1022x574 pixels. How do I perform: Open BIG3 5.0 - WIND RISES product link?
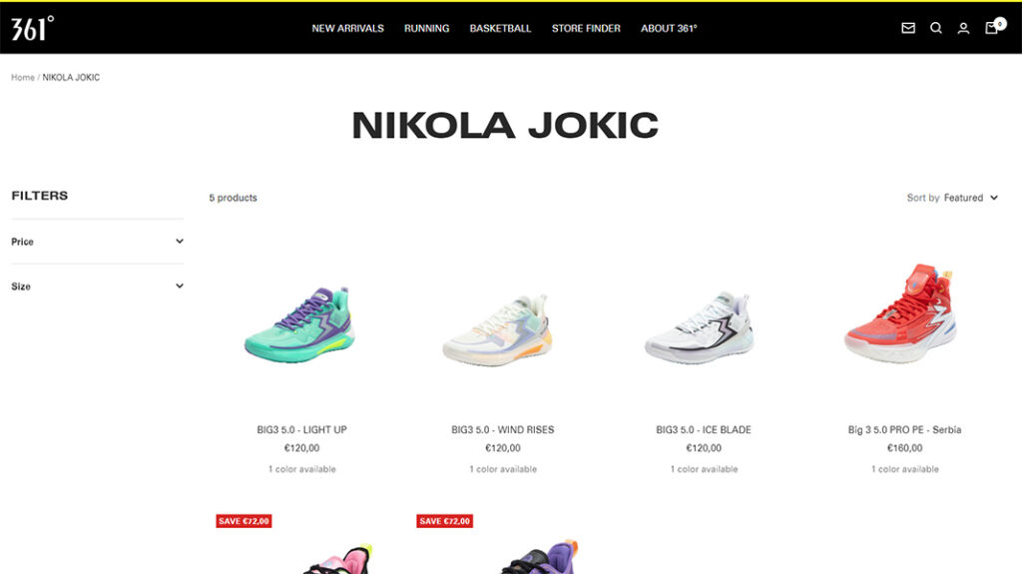click(x=503, y=430)
